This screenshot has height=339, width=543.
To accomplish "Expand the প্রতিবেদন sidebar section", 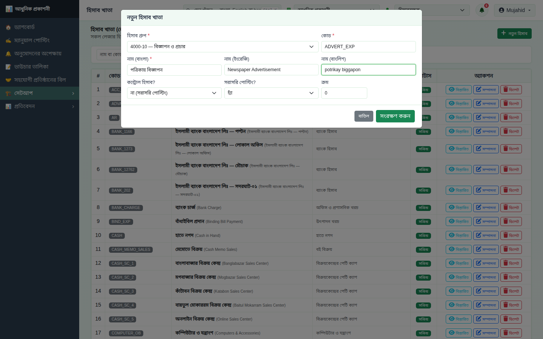I will click(40, 106).
